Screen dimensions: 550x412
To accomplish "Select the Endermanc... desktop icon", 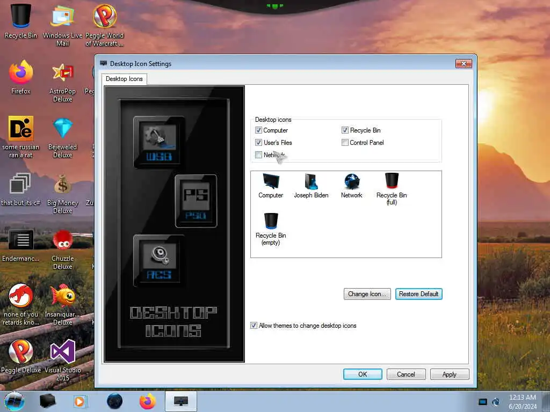I will pyautogui.click(x=21, y=245).
